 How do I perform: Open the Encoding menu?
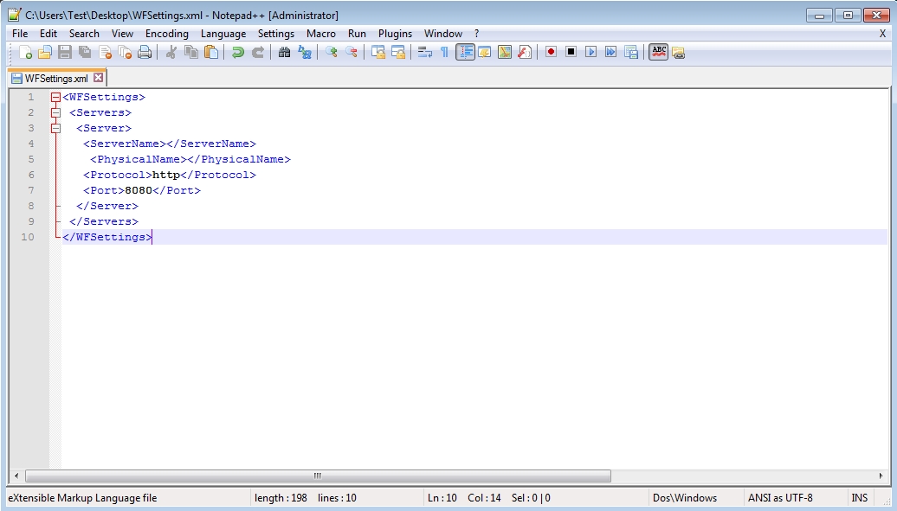pos(166,33)
